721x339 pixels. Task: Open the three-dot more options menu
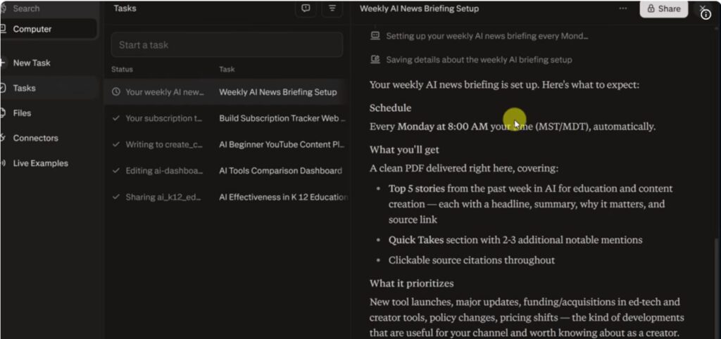[622, 8]
